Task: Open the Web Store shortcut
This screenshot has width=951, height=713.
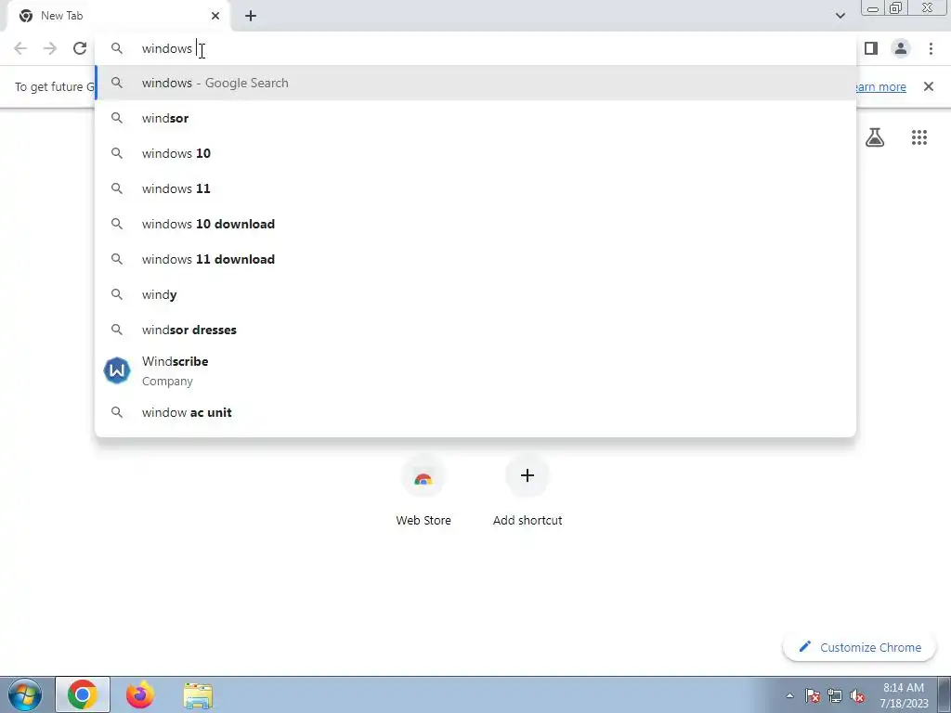Action: coord(423,490)
